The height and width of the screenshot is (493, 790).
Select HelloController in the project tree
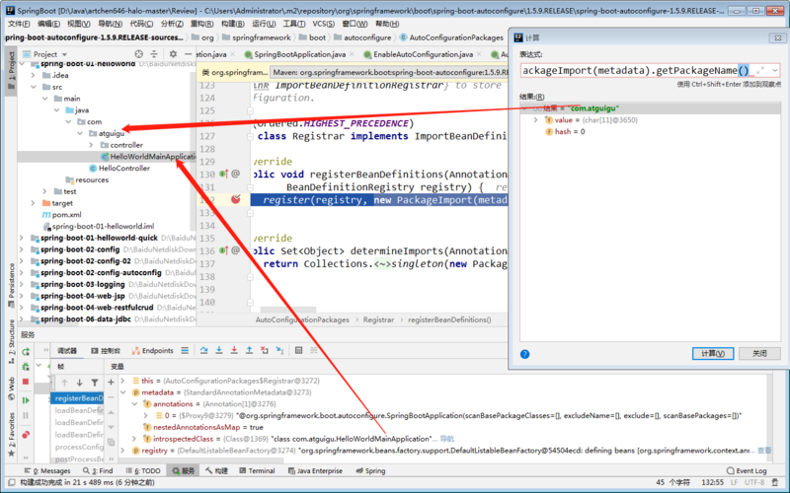click(124, 168)
